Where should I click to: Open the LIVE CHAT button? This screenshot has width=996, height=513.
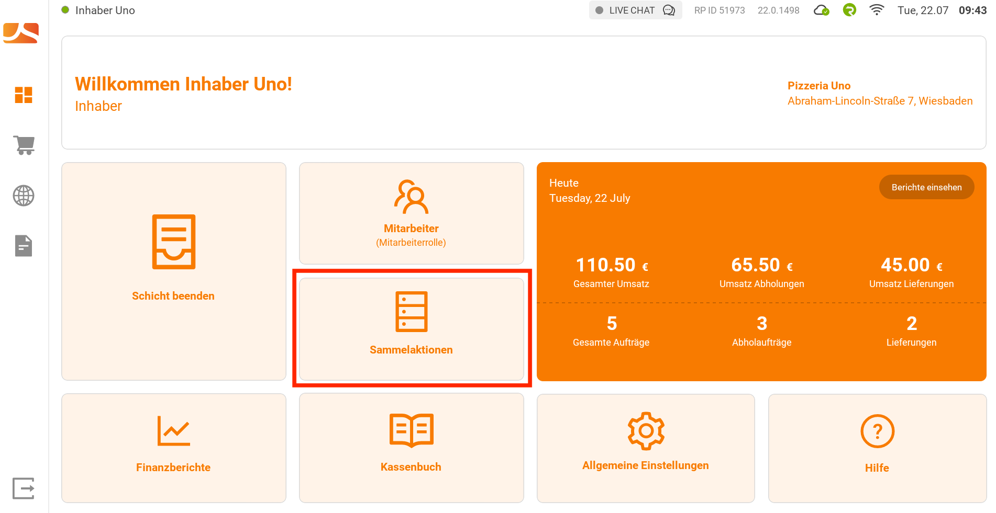[635, 10]
